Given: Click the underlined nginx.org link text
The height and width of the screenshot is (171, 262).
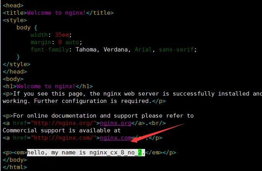Looking at the screenshot, I should point(115,123).
